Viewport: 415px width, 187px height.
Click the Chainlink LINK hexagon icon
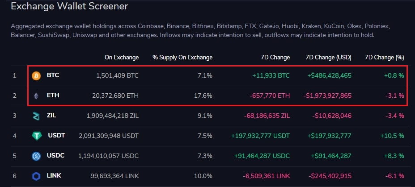(36, 176)
